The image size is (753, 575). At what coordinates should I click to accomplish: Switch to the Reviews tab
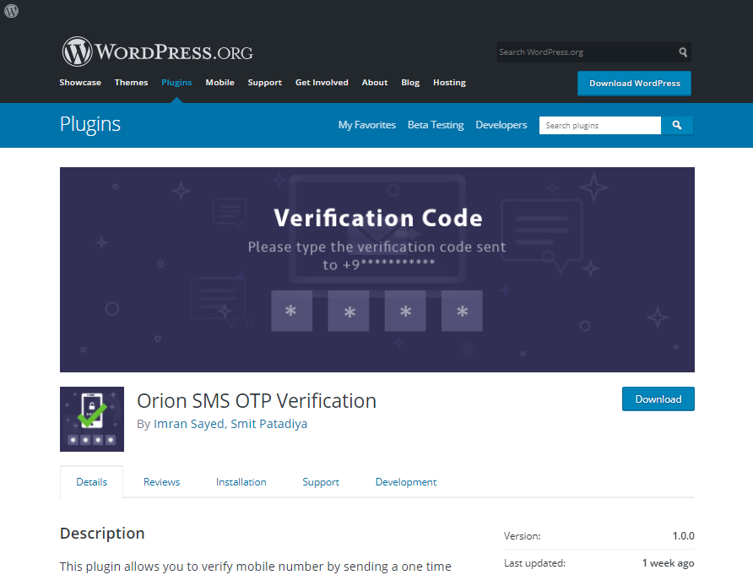coord(161,481)
